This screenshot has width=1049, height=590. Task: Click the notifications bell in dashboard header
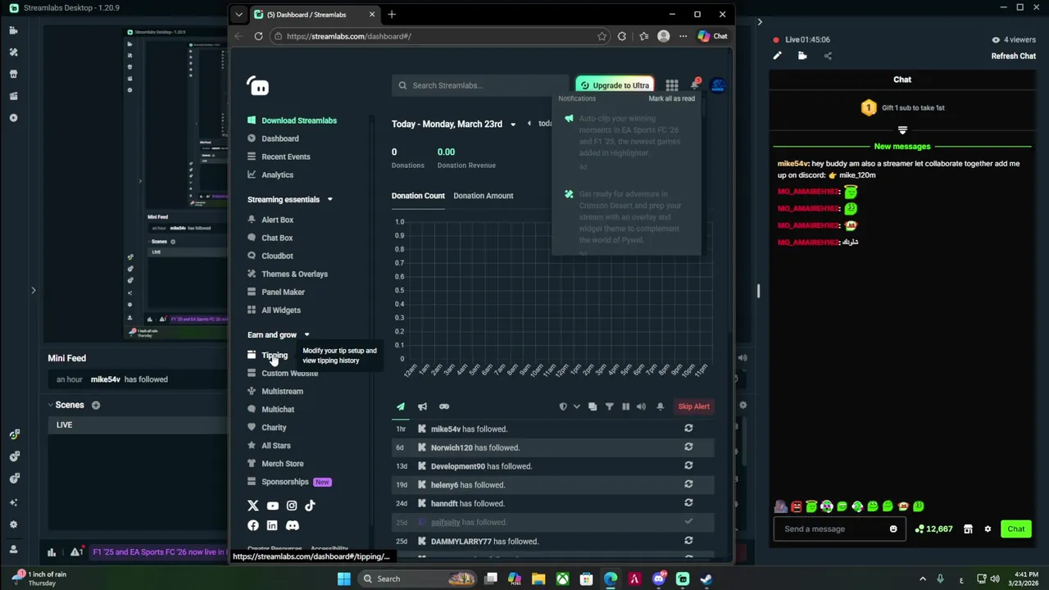695,84
